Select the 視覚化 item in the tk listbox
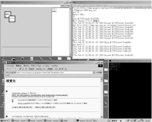The height and width of the screenshot is (122, 152). (x=54, y=11)
